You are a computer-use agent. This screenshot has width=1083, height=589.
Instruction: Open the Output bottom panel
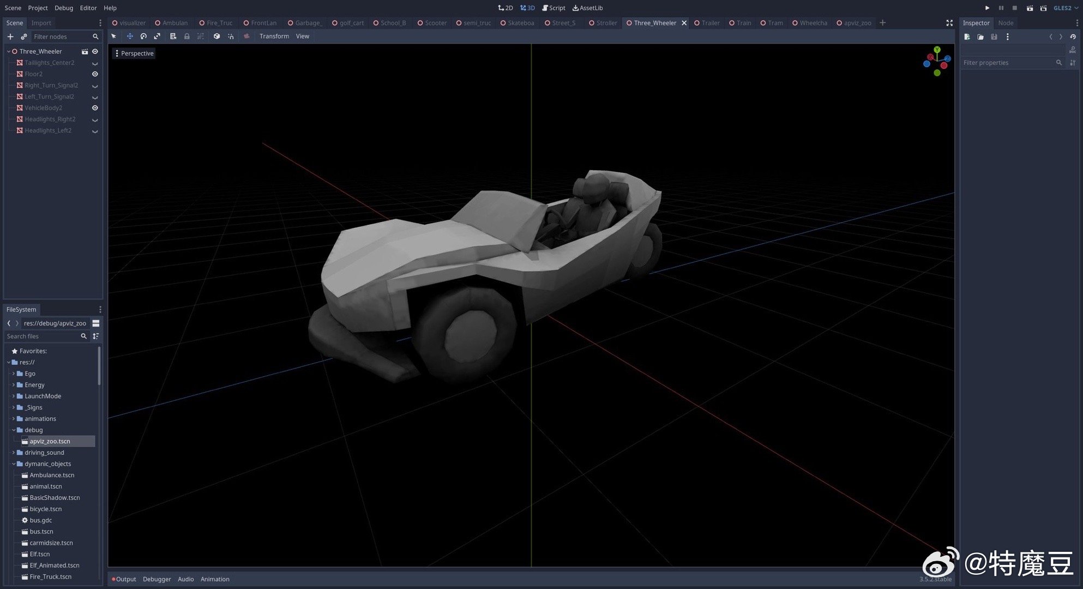click(x=125, y=579)
